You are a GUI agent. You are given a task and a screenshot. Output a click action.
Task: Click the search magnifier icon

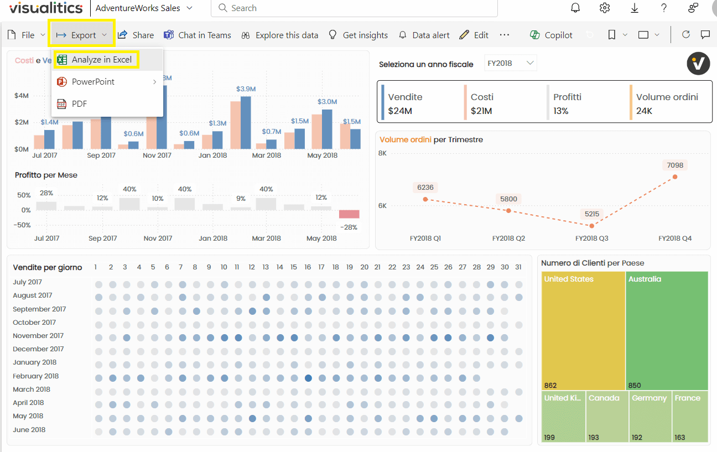[x=222, y=8]
